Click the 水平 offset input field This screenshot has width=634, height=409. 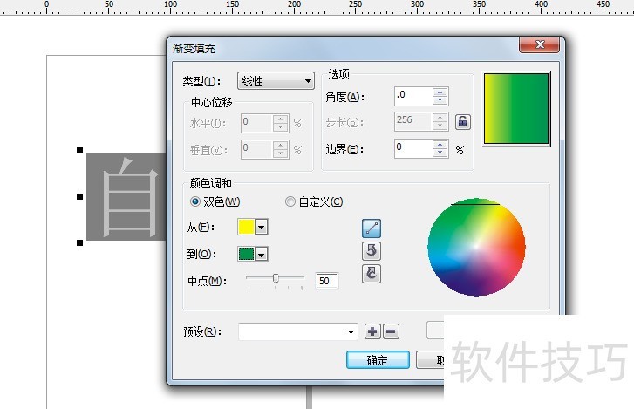pyautogui.click(x=256, y=123)
